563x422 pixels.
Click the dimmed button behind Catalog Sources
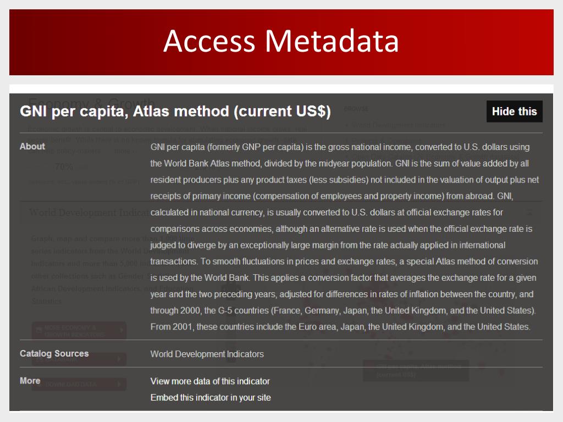pyautogui.click(x=79, y=359)
